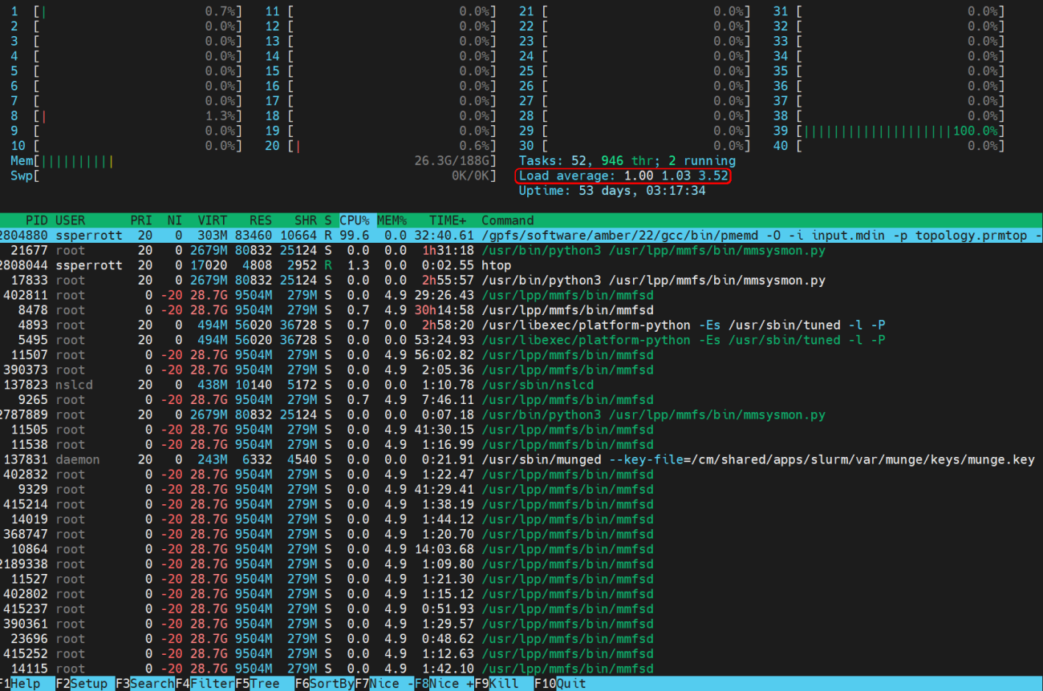Sort by the RES column header
Screen dimensions: 1043x691
tap(260, 220)
